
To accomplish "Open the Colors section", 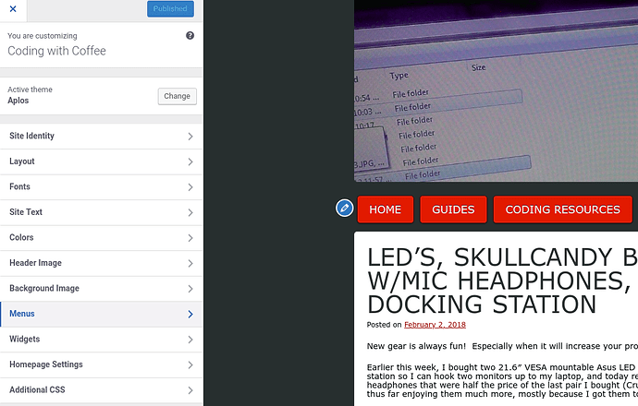I will [x=102, y=237].
